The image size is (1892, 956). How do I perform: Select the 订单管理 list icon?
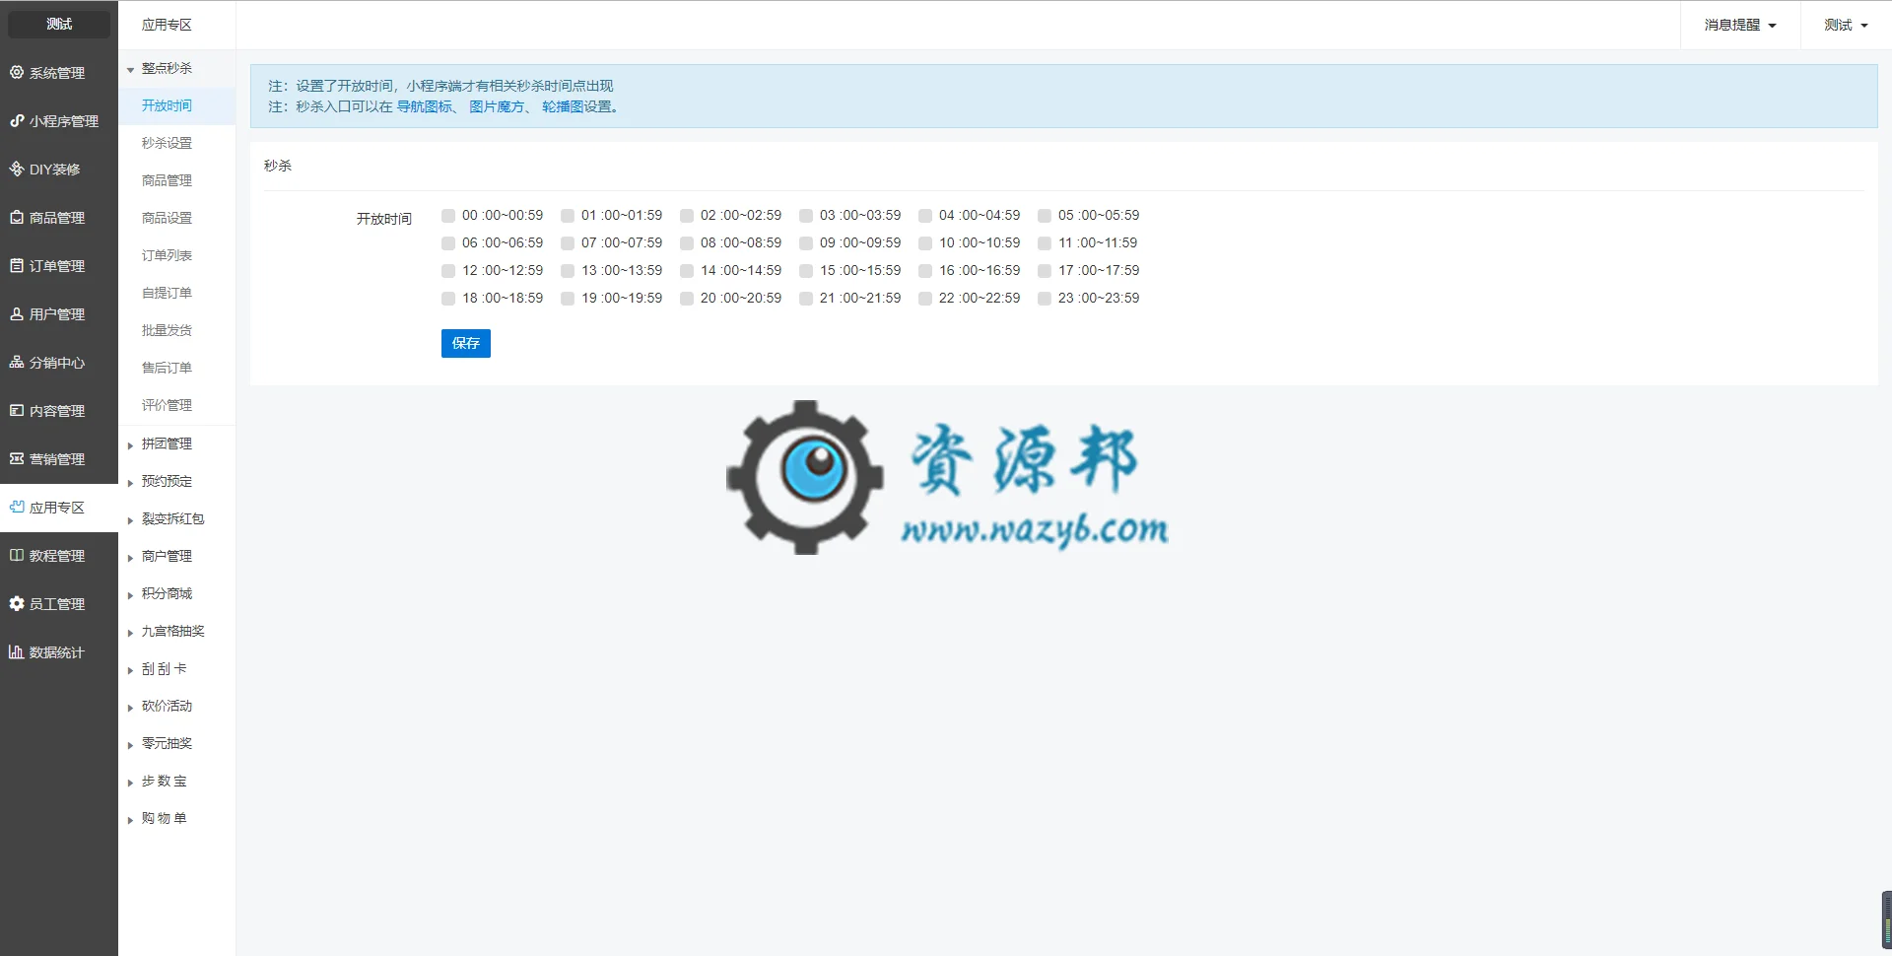(x=16, y=265)
